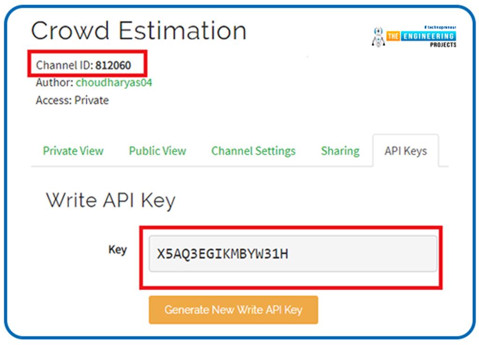Viewport: 479px width, 345px height.
Task: Click the PROJECTS word in the logo
Action: (x=443, y=45)
